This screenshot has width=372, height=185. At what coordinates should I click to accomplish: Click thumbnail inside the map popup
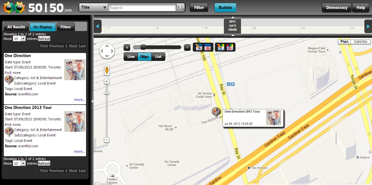click(273, 118)
